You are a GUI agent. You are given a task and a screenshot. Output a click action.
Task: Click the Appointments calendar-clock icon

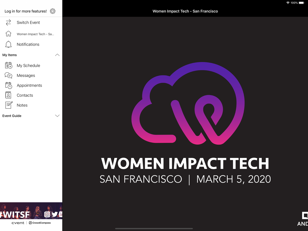[x=9, y=85]
